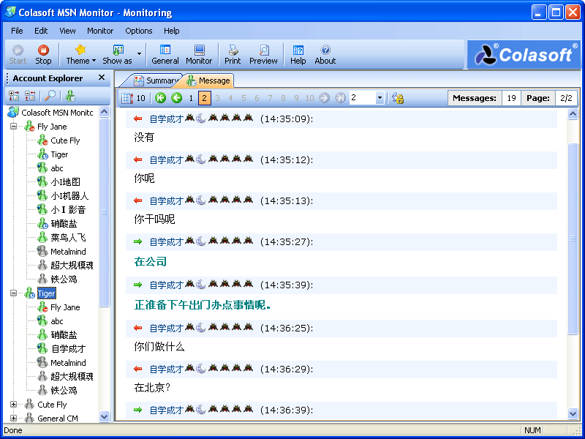Click the About icon in the toolbar
This screenshot has height=439, width=585.
325,55
